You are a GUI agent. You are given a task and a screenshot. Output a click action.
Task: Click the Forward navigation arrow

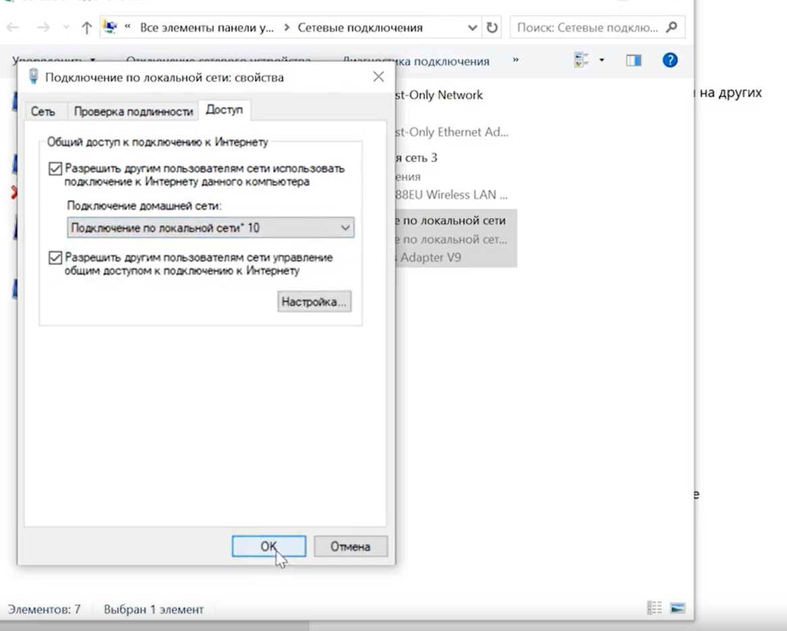pyautogui.click(x=43, y=28)
